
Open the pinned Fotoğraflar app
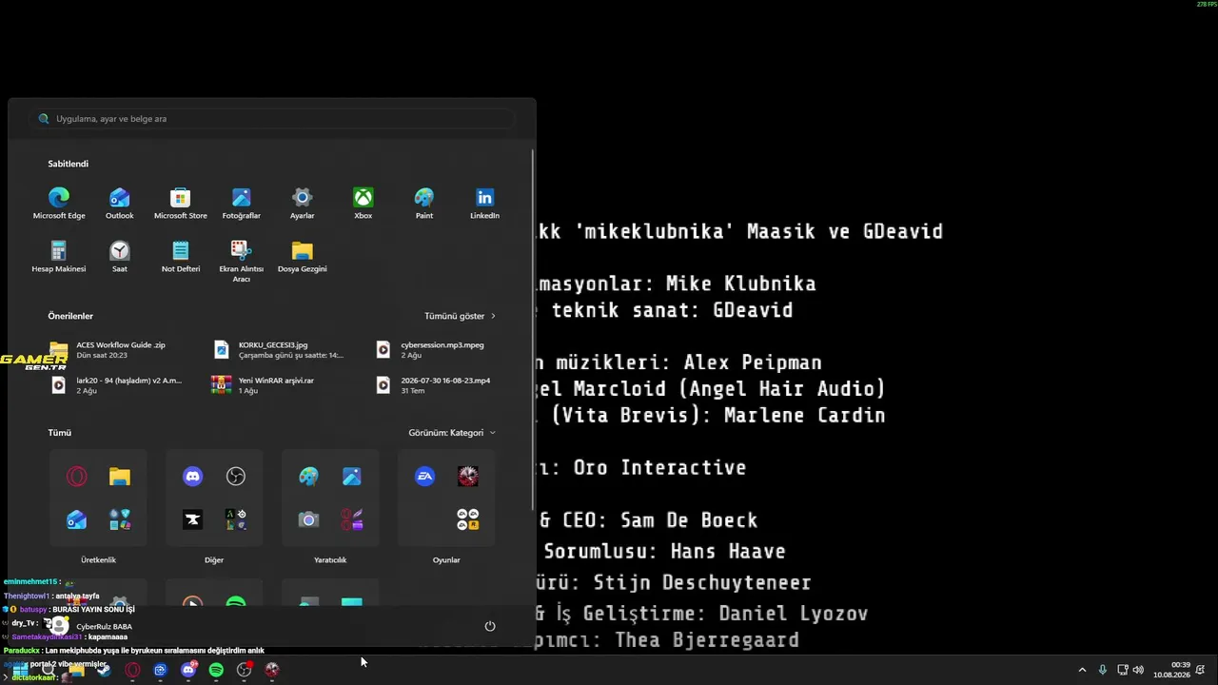pyautogui.click(x=242, y=203)
